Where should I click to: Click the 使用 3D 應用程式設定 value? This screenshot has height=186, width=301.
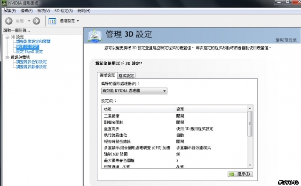[195, 129]
